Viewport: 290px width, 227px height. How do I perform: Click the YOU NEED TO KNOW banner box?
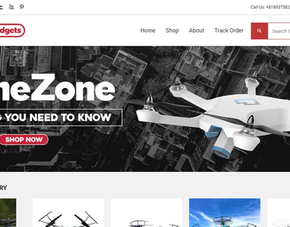[x=61, y=118]
